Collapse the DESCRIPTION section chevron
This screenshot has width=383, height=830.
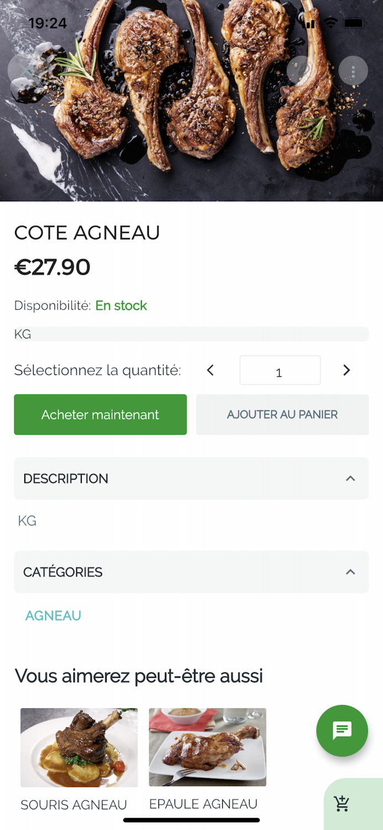point(350,479)
